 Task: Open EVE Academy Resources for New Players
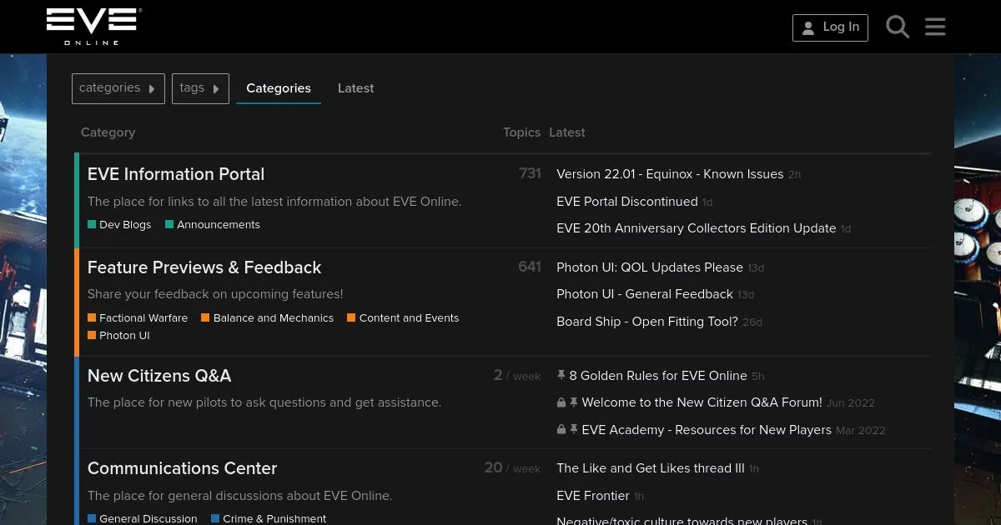coord(707,430)
